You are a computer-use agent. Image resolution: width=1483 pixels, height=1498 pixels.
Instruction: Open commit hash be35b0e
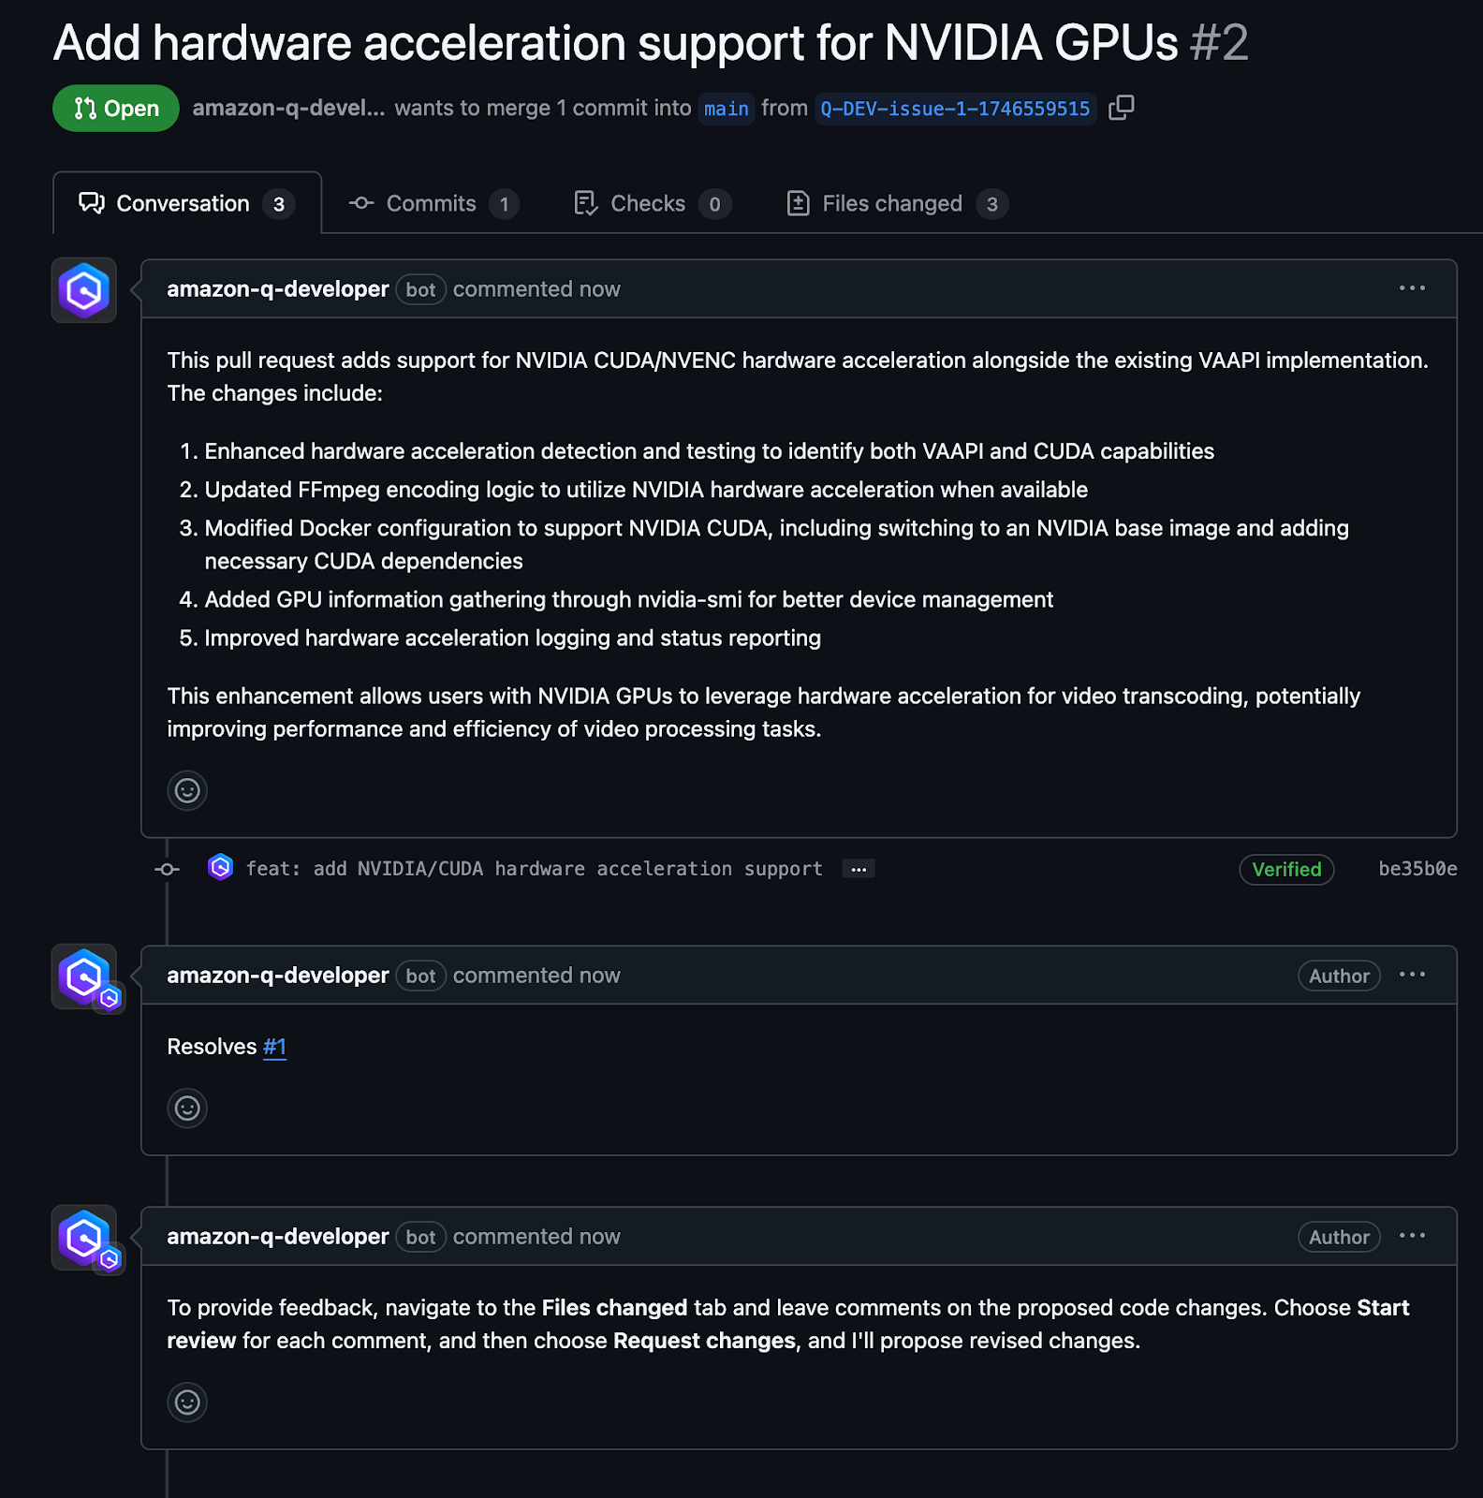pos(1417,869)
